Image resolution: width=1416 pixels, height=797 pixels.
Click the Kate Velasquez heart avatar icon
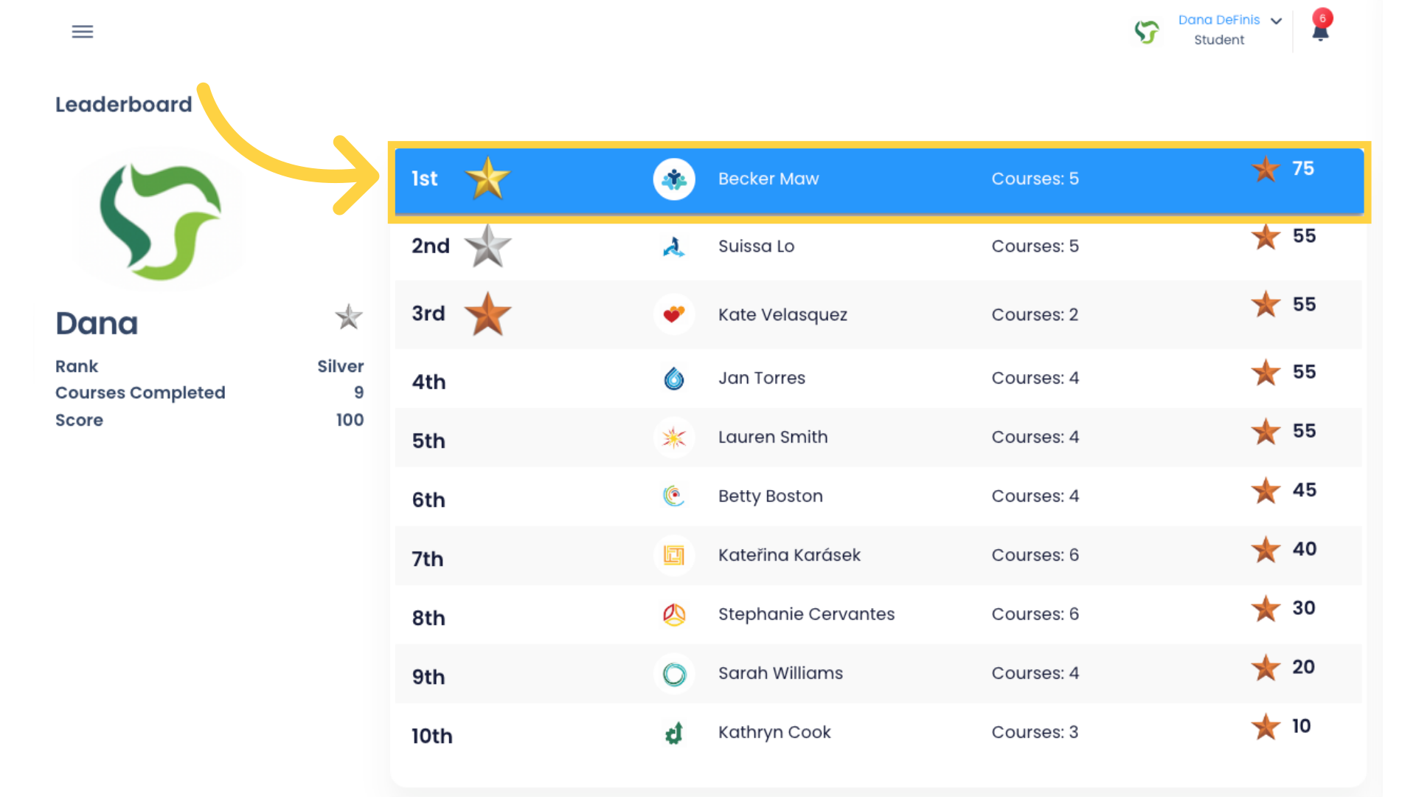[x=673, y=314]
